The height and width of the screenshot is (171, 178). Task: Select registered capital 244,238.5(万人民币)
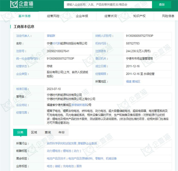click(138, 51)
